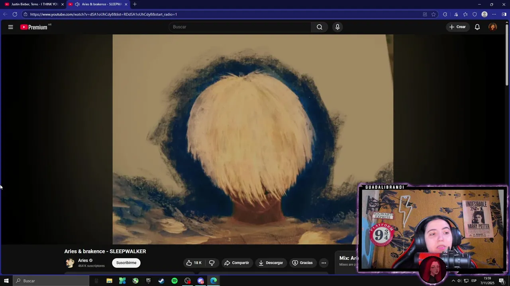Open the Aries channel avatar
This screenshot has width=510, height=286.
pyautogui.click(x=70, y=263)
